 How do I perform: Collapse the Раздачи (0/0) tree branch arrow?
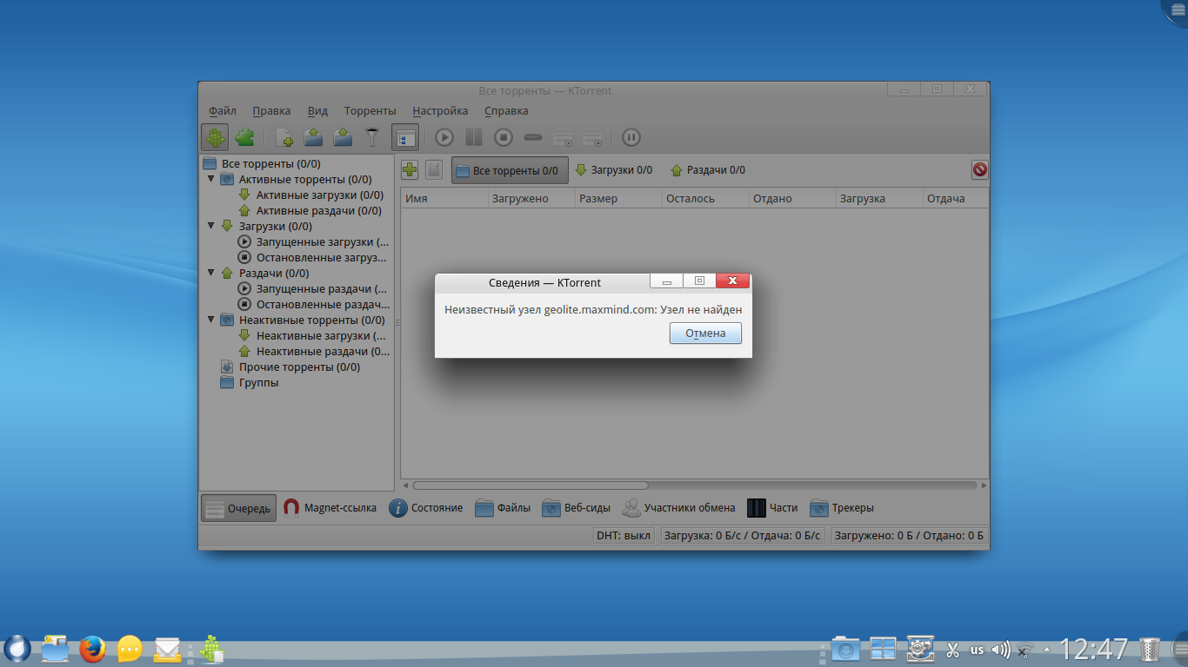tap(210, 274)
